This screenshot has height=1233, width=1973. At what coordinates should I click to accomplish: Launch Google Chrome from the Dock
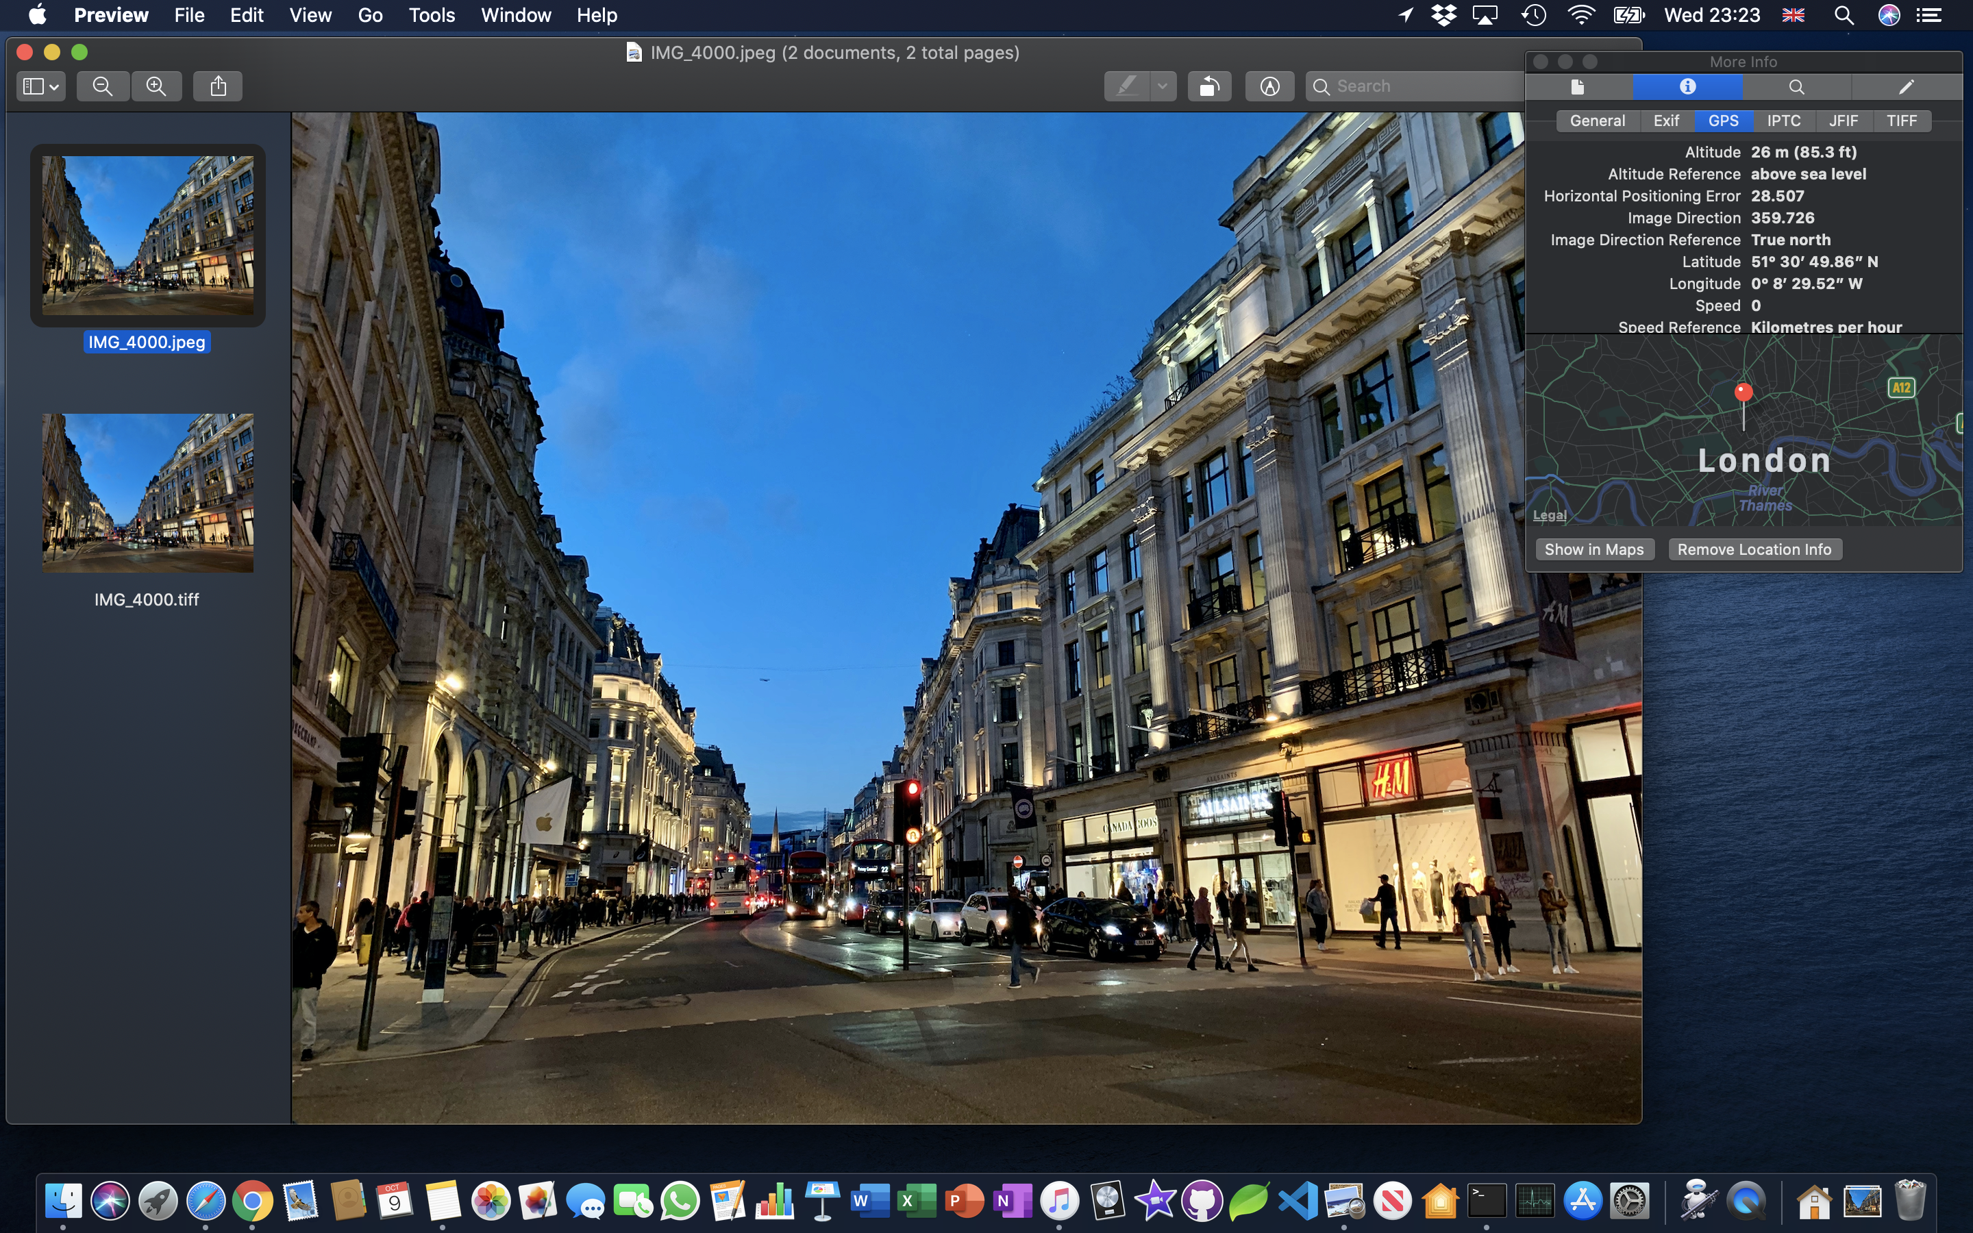[x=253, y=1200]
